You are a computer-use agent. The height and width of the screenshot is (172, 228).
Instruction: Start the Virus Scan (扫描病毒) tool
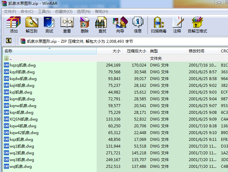coord(158,25)
